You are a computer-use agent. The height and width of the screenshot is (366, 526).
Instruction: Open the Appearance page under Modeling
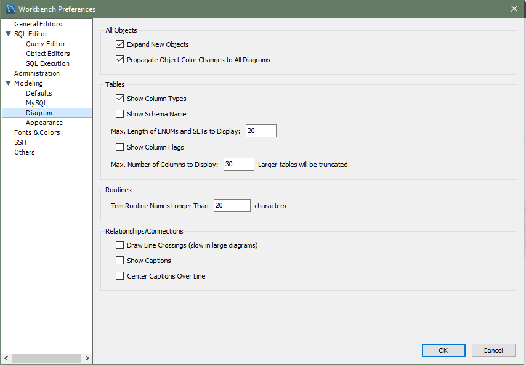(x=44, y=123)
